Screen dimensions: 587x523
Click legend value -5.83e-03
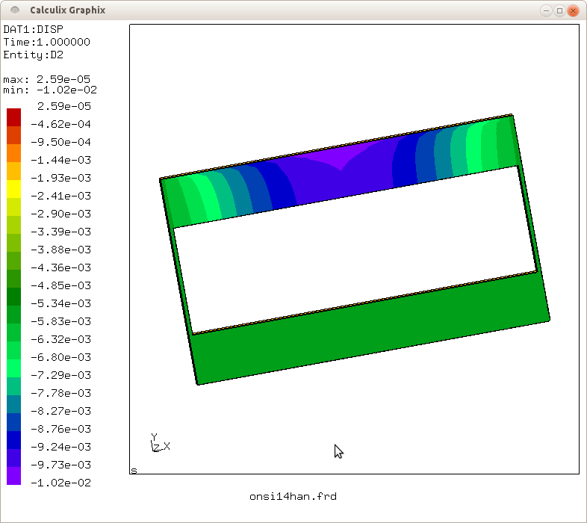click(x=60, y=321)
